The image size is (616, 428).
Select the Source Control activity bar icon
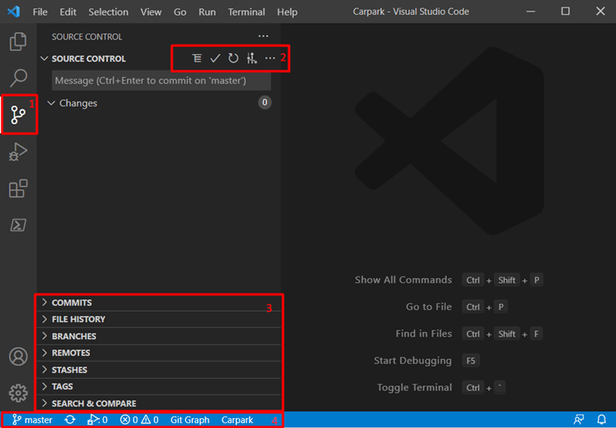click(x=18, y=115)
